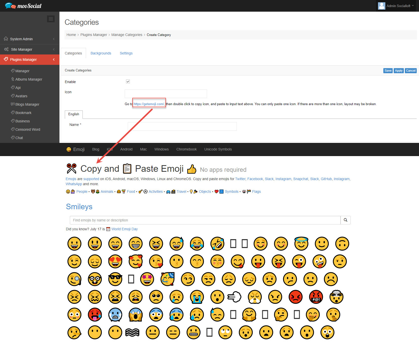Expand the System Admin sidebar section

30,39
